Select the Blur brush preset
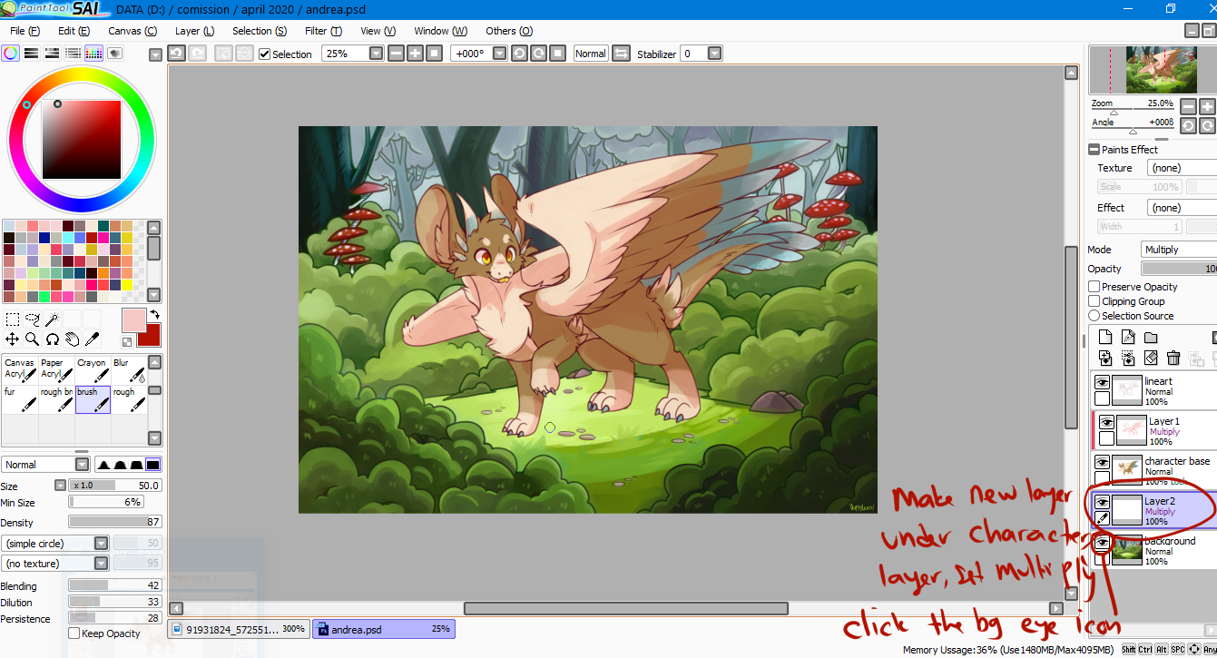This screenshot has width=1217, height=658. click(129, 369)
